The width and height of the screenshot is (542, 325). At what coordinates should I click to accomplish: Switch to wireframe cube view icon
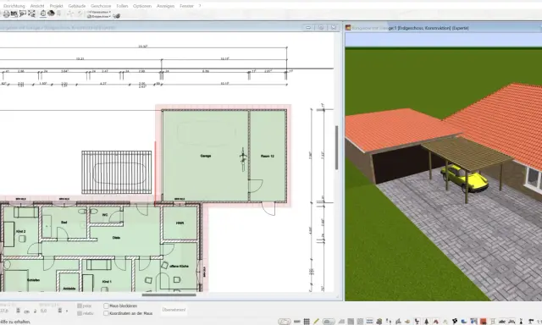click(x=43, y=14)
